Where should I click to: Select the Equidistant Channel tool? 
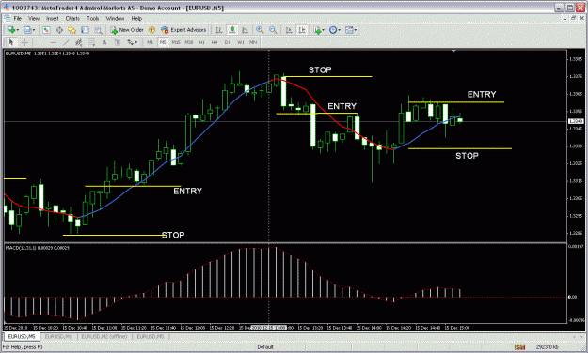pos(79,42)
